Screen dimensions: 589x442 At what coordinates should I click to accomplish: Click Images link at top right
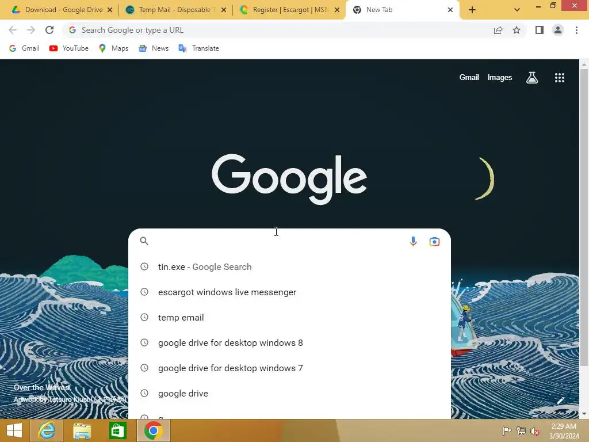[500, 78]
